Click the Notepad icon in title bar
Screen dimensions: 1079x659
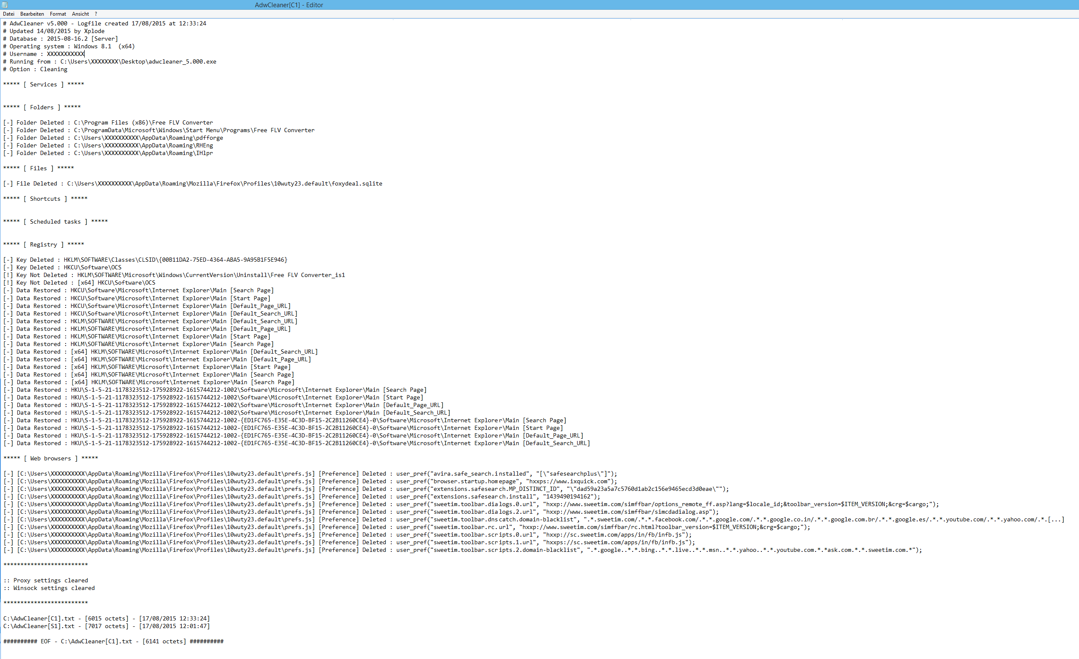(x=5, y=5)
